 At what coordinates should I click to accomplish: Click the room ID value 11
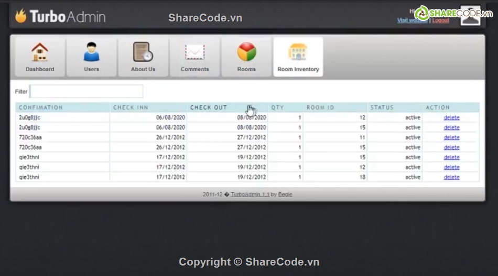tap(362, 137)
